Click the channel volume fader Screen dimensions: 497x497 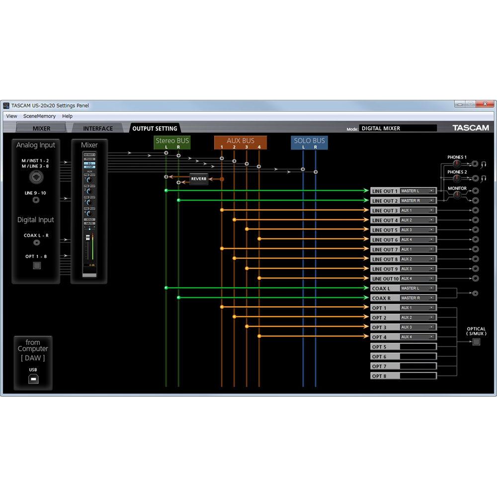click(x=87, y=238)
